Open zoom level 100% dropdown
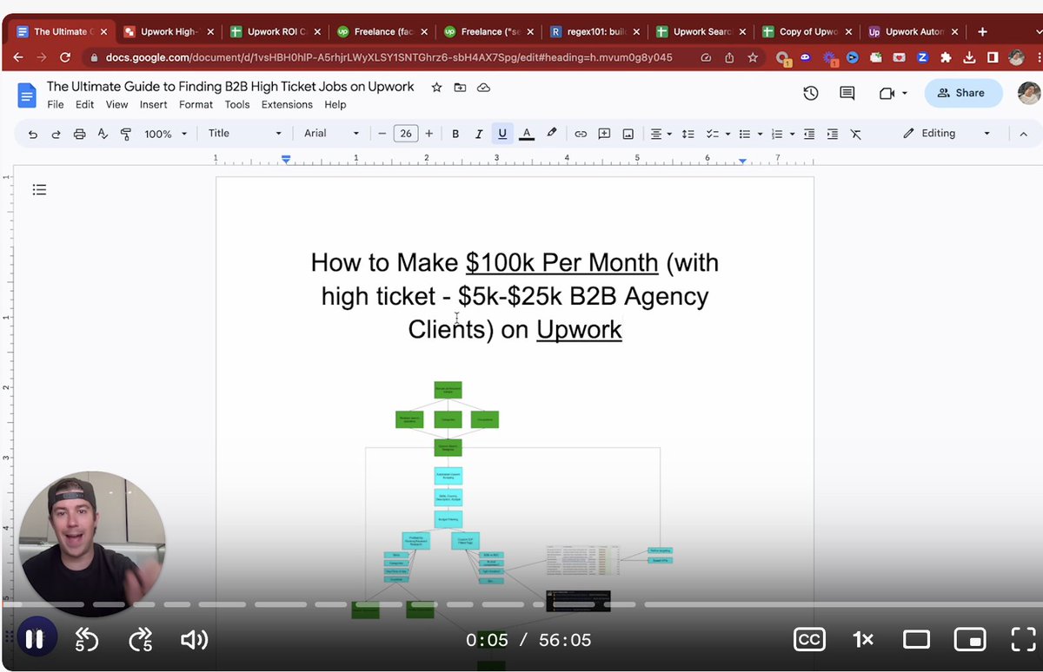 pos(165,134)
